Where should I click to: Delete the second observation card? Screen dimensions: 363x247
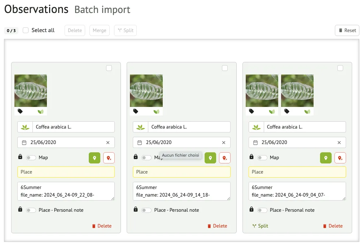pos(217,226)
